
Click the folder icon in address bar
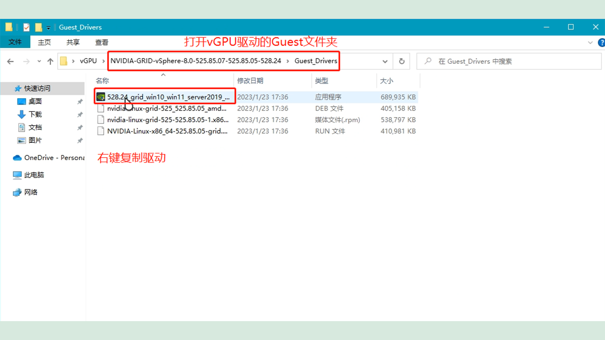[x=64, y=61]
